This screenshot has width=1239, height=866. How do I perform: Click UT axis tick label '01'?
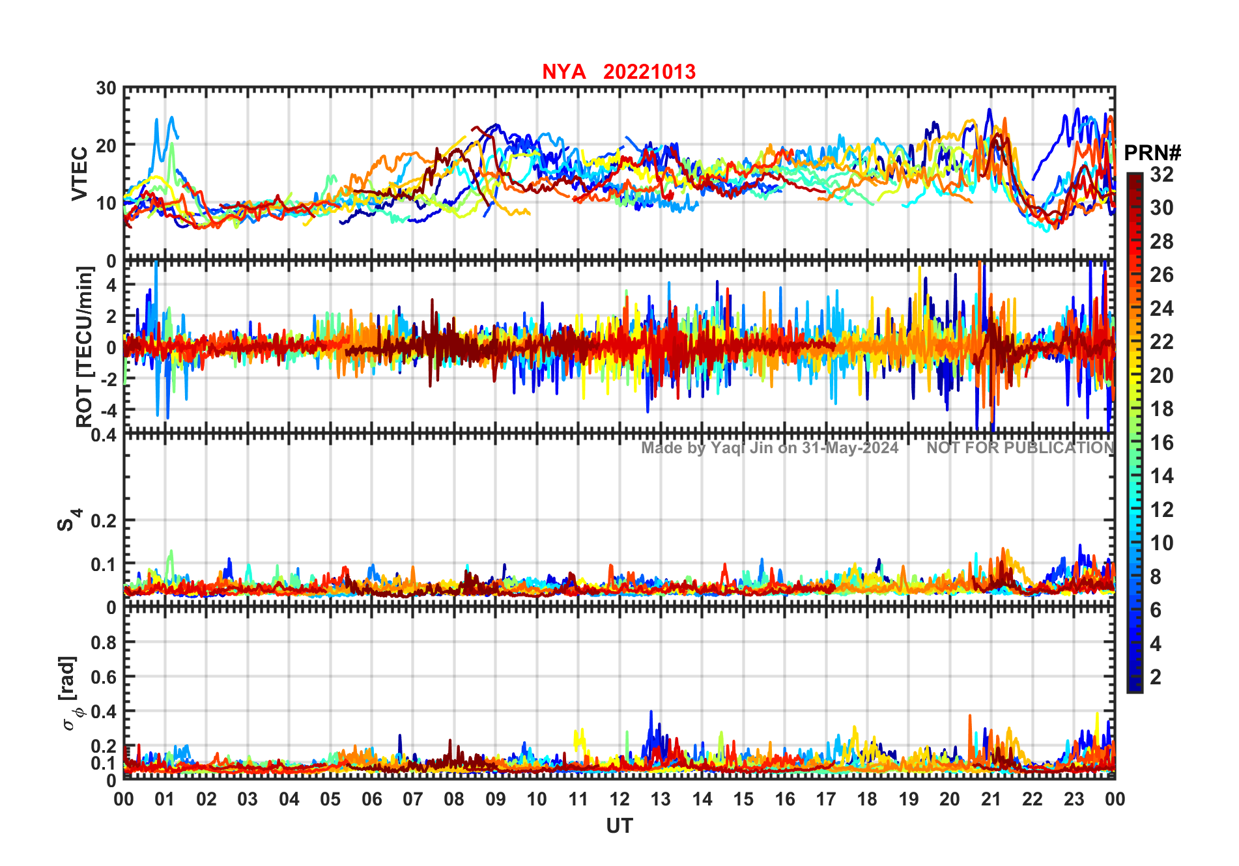(x=165, y=799)
